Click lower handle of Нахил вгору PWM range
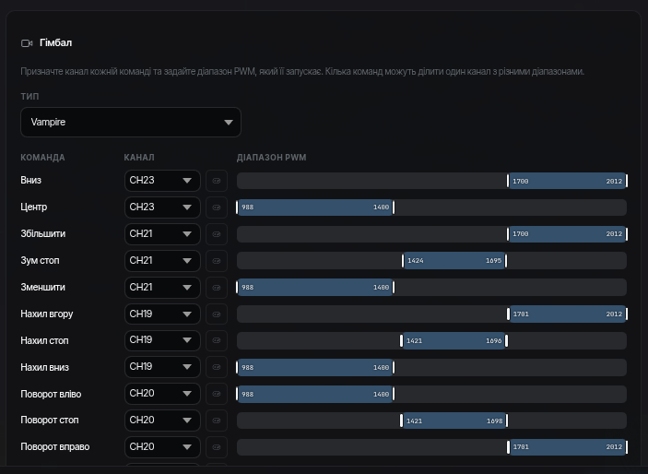Screen dimensions: 648x474 pos(508,314)
